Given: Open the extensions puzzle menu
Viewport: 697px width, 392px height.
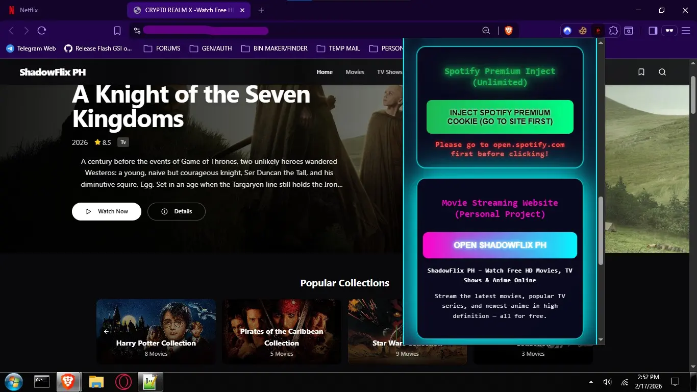Looking at the screenshot, I should tap(613, 31).
